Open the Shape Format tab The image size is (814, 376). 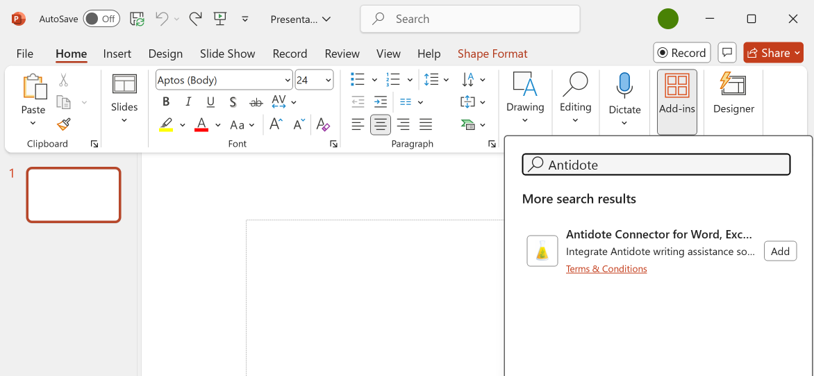pos(492,54)
